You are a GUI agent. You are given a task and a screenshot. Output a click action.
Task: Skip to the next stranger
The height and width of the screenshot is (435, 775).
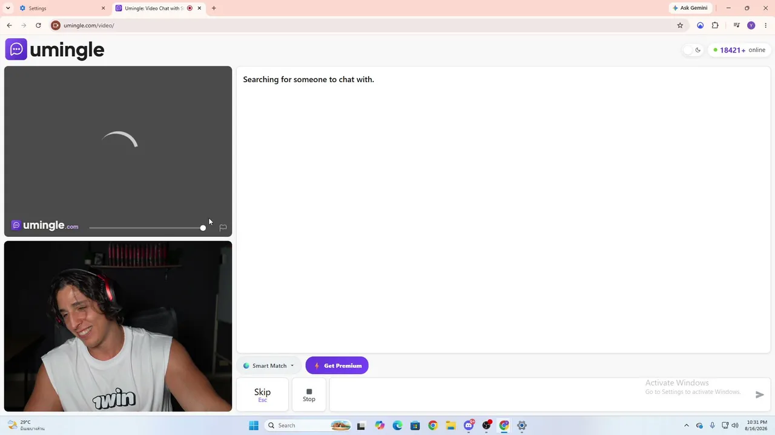[x=262, y=395]
